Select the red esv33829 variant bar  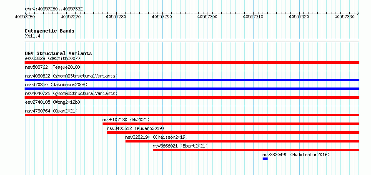coord(192,62)
